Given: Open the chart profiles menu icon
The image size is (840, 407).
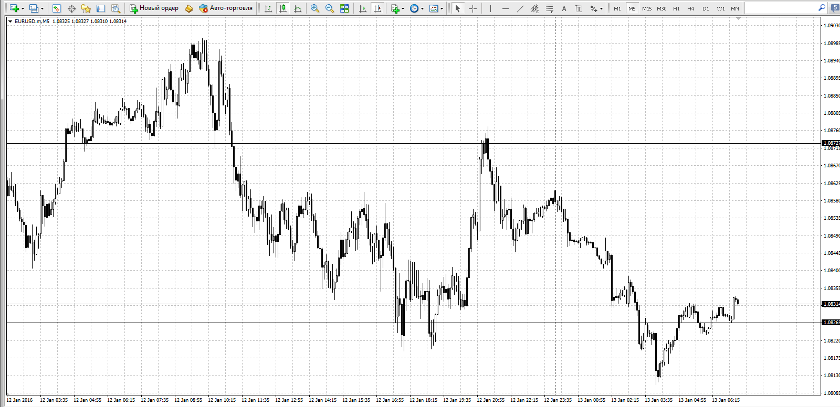Looking at the screenshot, I should pos(34,8).
